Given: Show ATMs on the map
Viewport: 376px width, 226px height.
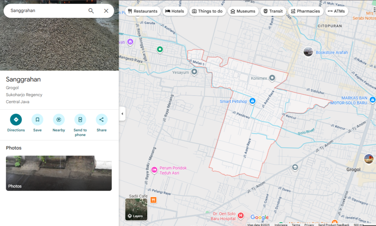Looking at the screenshot, I should tap(336, 11).
